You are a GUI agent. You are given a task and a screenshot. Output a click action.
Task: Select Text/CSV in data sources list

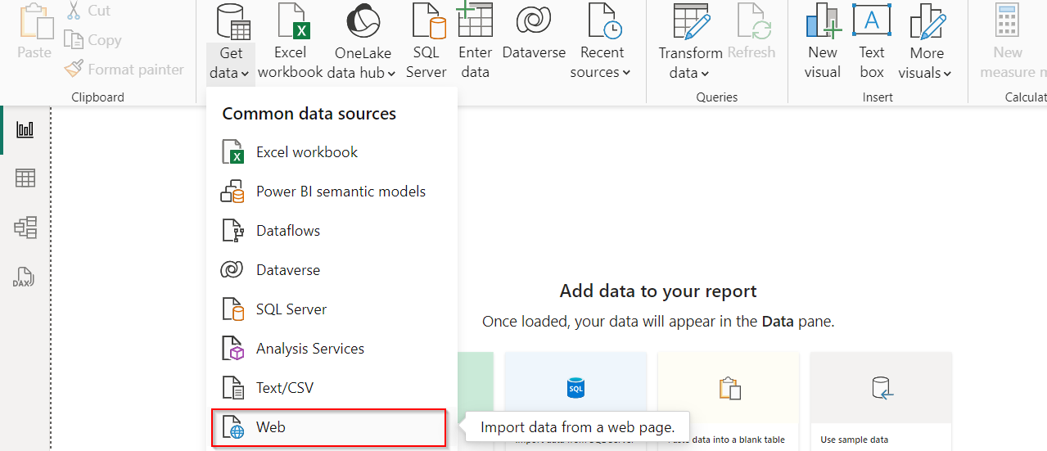coord(284,388)
